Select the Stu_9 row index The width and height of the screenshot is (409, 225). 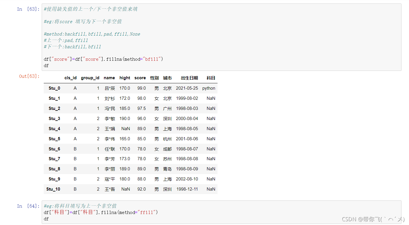coord(54,179)
